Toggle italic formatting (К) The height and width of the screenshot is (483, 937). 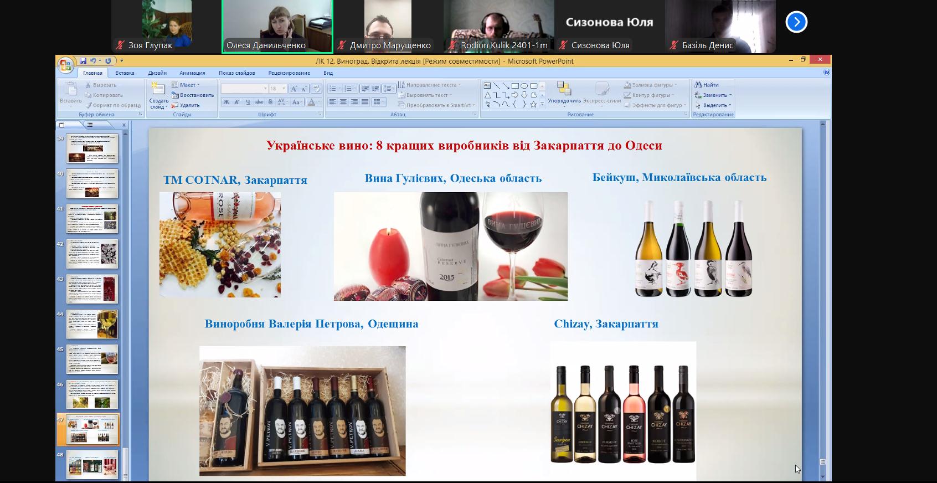237,102
